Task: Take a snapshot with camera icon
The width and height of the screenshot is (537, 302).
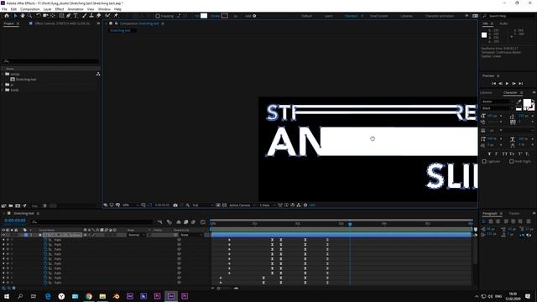Action: pyautogui.click(x=175, y=205)
